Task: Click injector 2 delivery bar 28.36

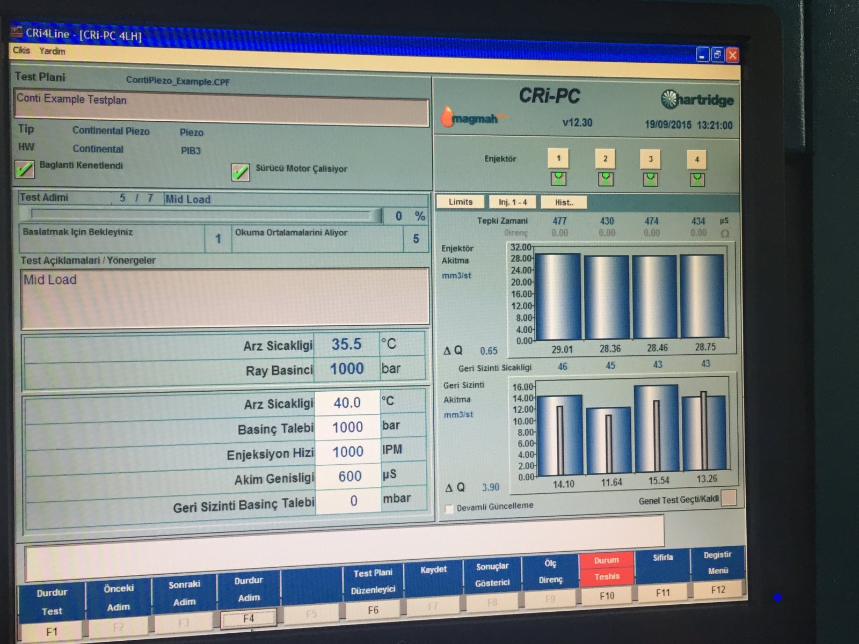Action: pyautogui.click(x=606, y=297)
